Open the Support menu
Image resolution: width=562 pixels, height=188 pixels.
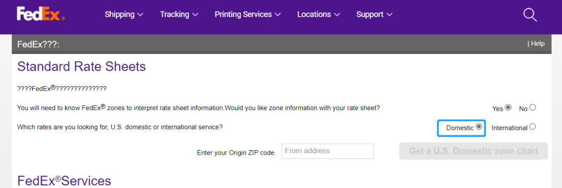point(374,15)
